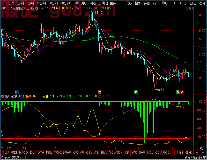This screenshot has height=160, width=207.
Task: Select the EMV indicator tab
Action: point(104,153)
